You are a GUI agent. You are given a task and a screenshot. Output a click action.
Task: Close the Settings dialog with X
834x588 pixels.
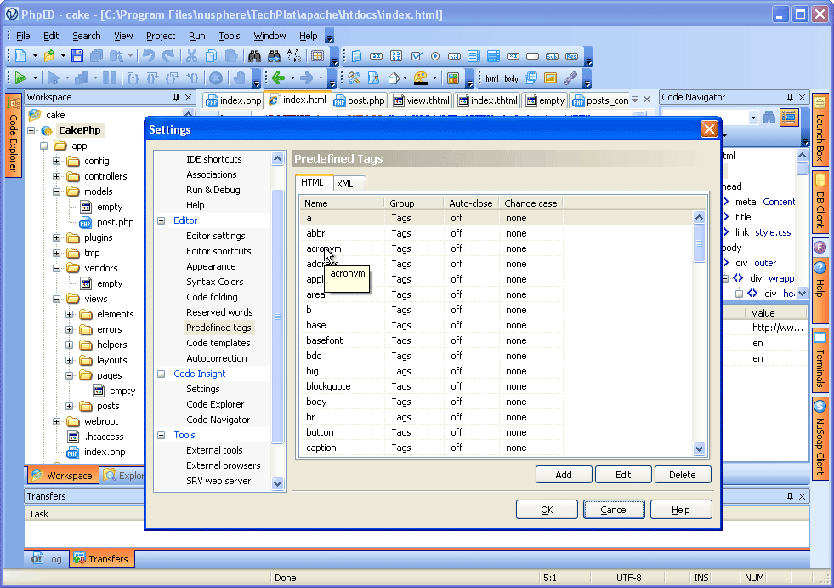(x=709, y=128)
